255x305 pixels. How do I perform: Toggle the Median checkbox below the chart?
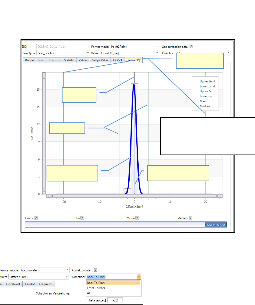point(191,218)
